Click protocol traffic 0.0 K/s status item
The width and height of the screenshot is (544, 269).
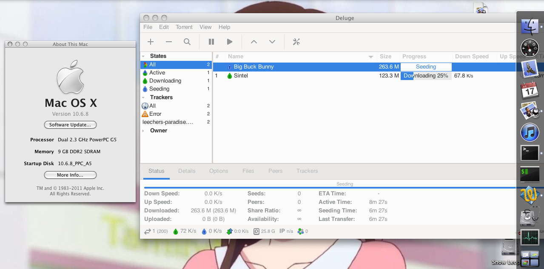point(237,231)
